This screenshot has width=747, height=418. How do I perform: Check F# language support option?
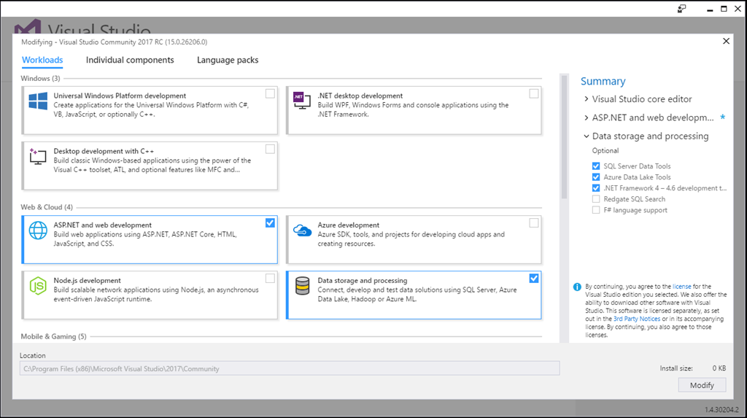point(596,209)
